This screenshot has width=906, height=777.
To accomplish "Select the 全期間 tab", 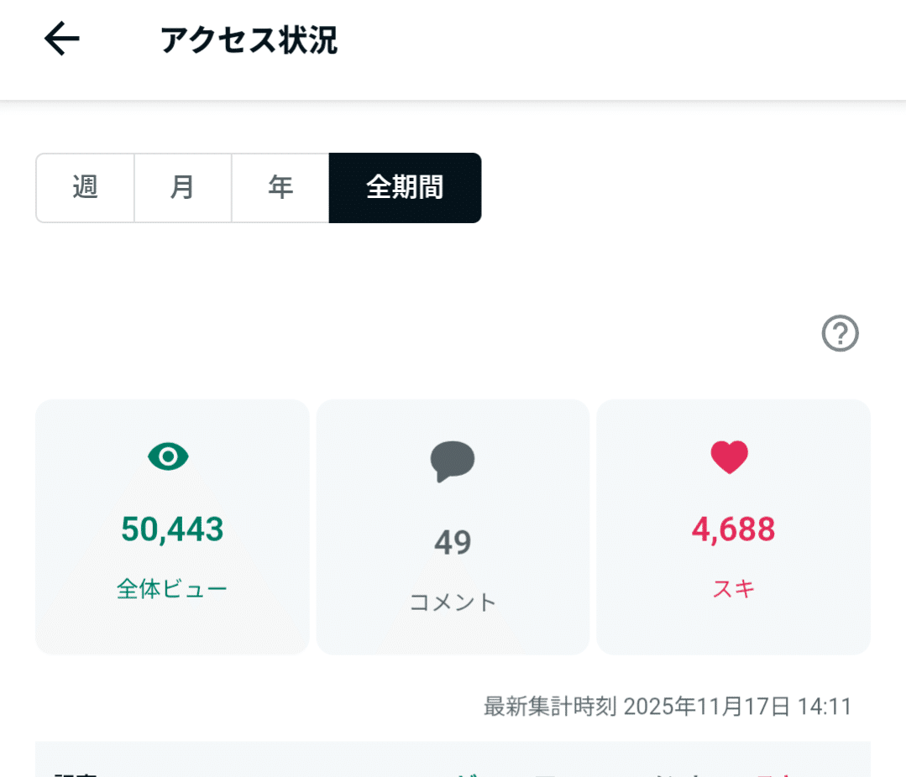I will coord(405,188).
